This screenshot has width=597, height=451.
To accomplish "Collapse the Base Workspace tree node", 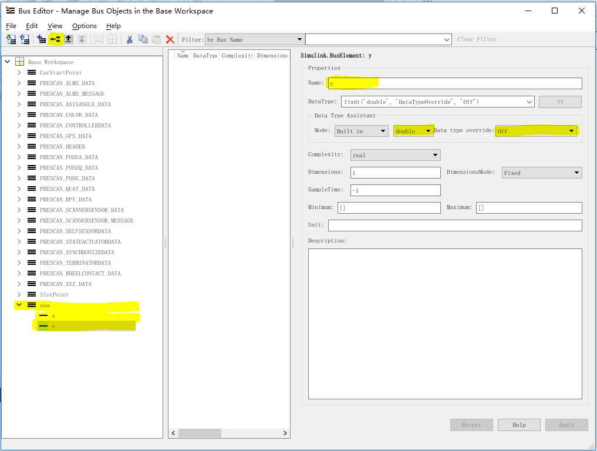I will pos(7,61).
